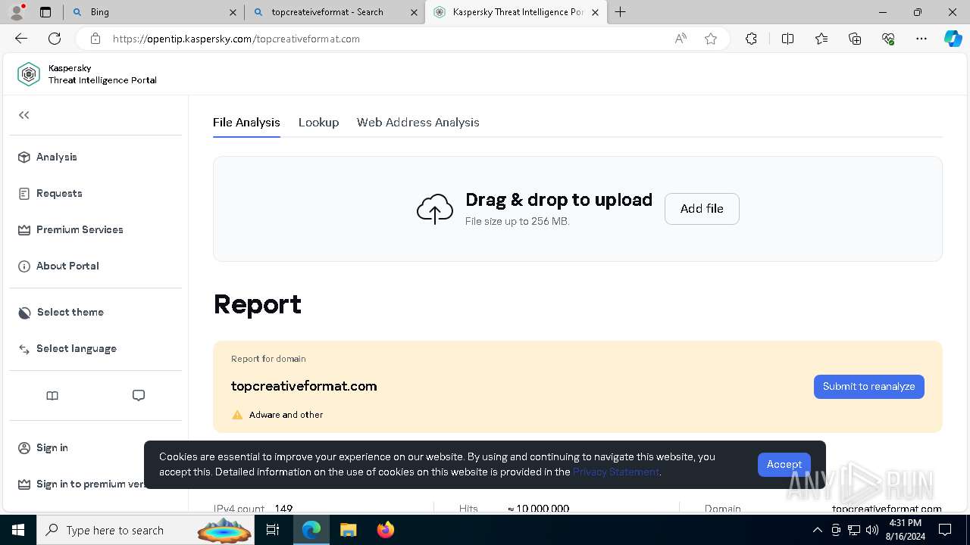Open a new browser tab
The width and height of the screenshot is (970, 545).
(621, 12)
